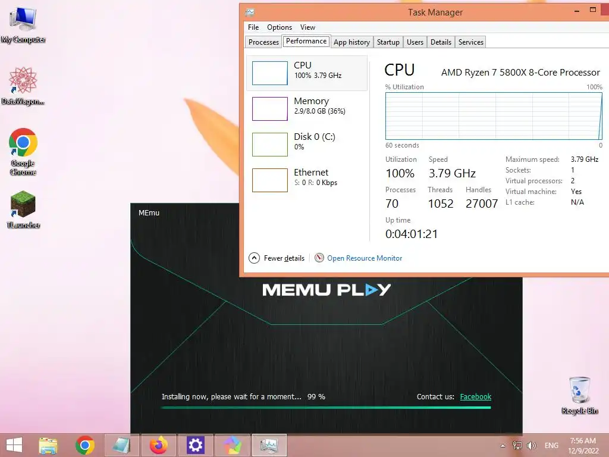This screenshot has width=609, height=457.
Task: Click the MEmu window title text
Action: (149, 213)
